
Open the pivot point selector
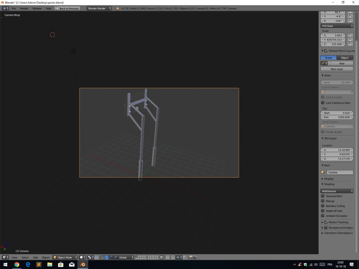coord(90,257)
